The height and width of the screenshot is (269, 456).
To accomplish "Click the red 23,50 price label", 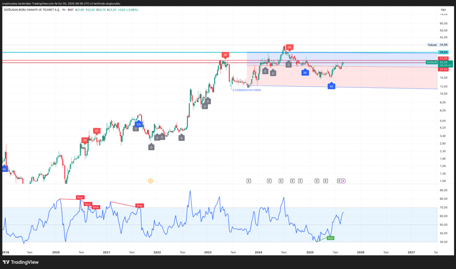I will 443,58.
